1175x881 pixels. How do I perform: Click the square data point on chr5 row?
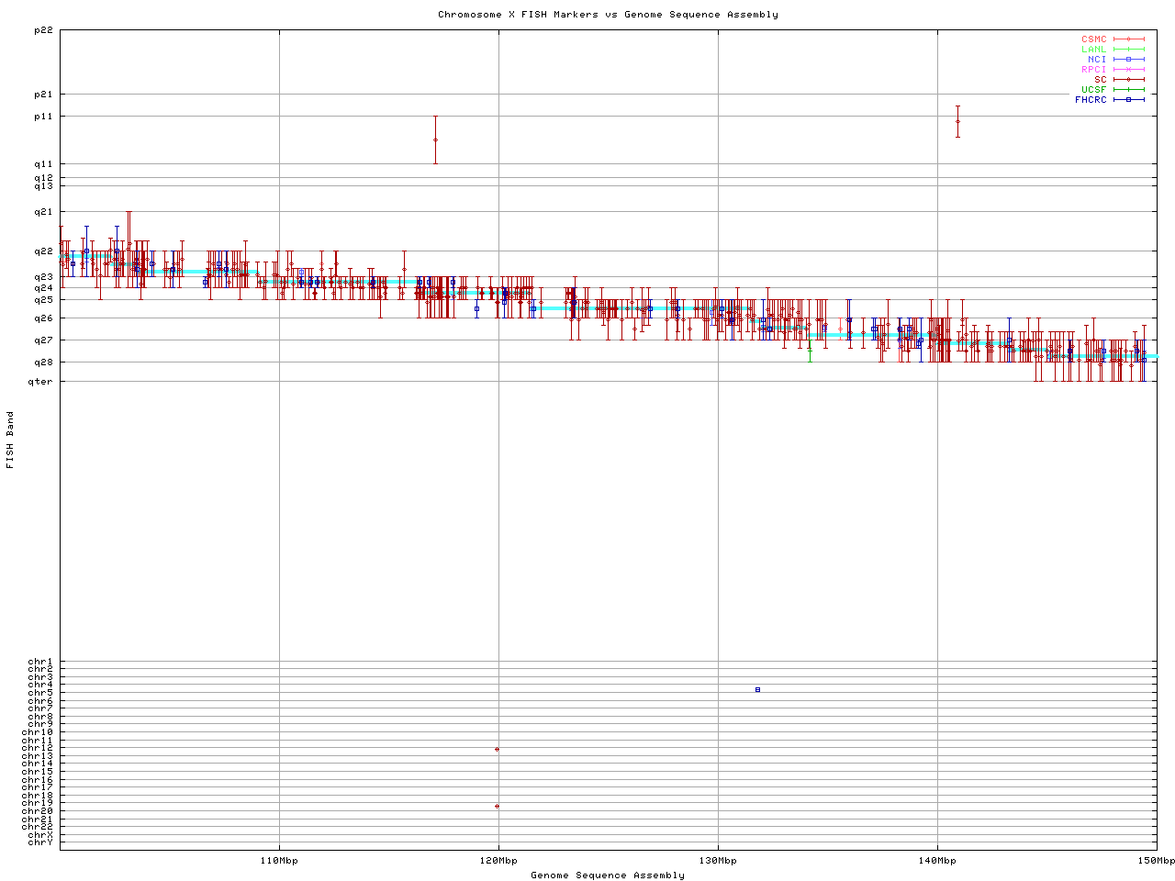pyautogui.click(x=757, y=689)
